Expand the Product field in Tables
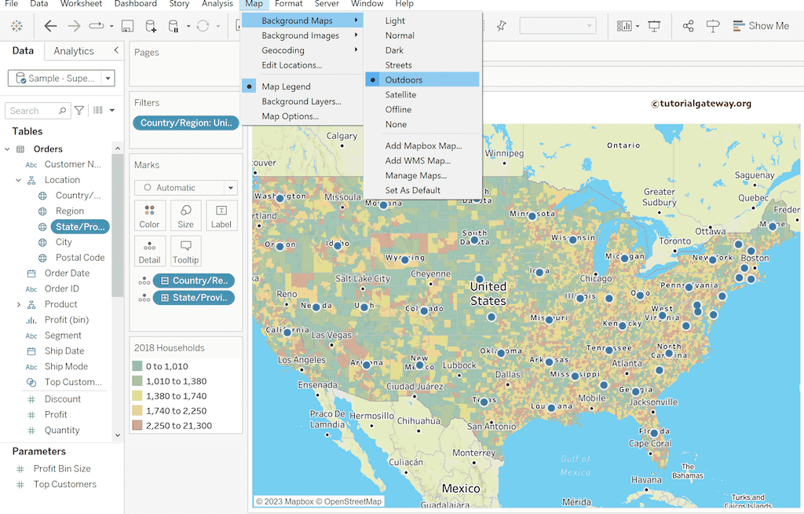The height and width of the screenshot is (514, 804). tap(17, 304)
